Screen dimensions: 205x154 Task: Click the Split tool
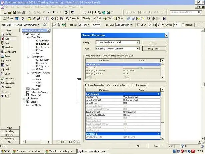97,18
